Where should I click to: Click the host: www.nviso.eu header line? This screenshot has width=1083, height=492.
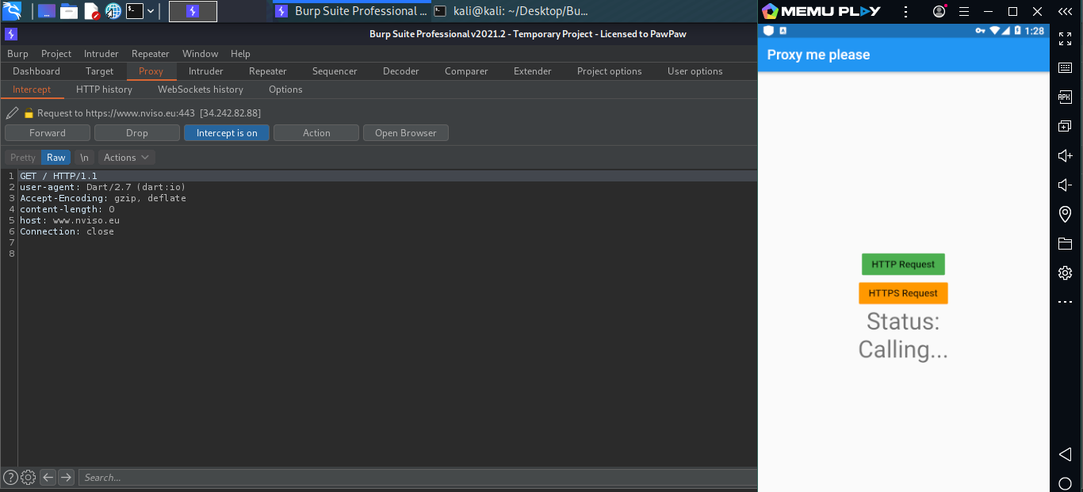pos(70,220)
